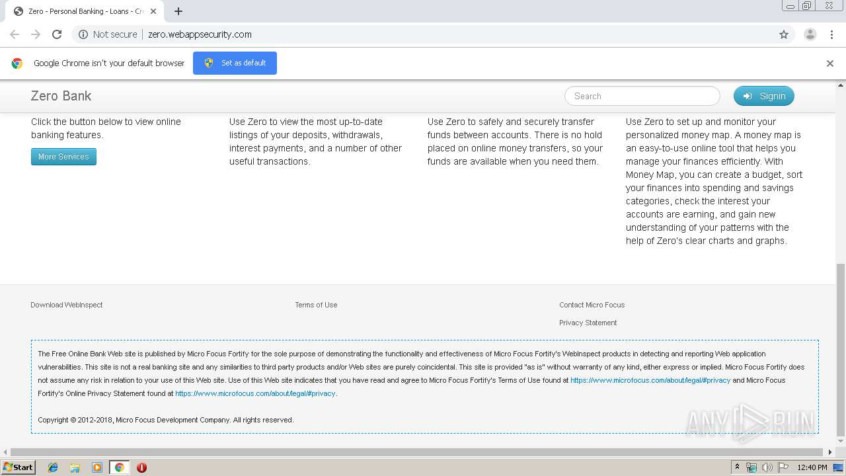Click the address bar URL text
Image resolution: width=846 pixels, height=476 pixels.
pos(200,34)
